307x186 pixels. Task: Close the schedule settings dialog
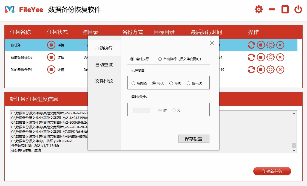coord(212,43)
